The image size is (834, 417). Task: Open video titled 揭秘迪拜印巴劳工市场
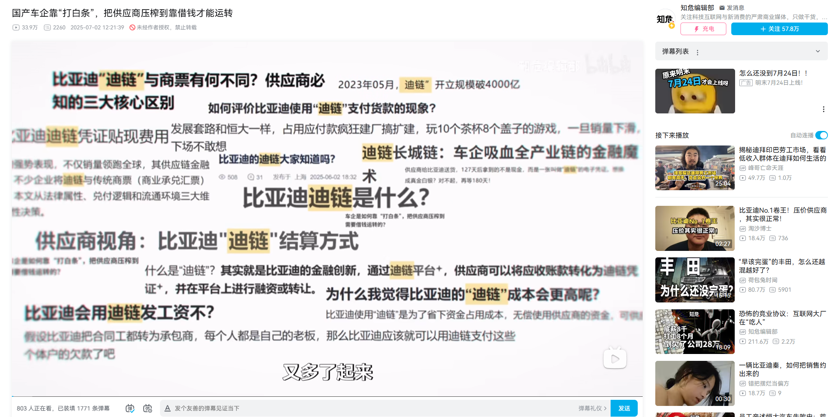click(x=783, y=154)
